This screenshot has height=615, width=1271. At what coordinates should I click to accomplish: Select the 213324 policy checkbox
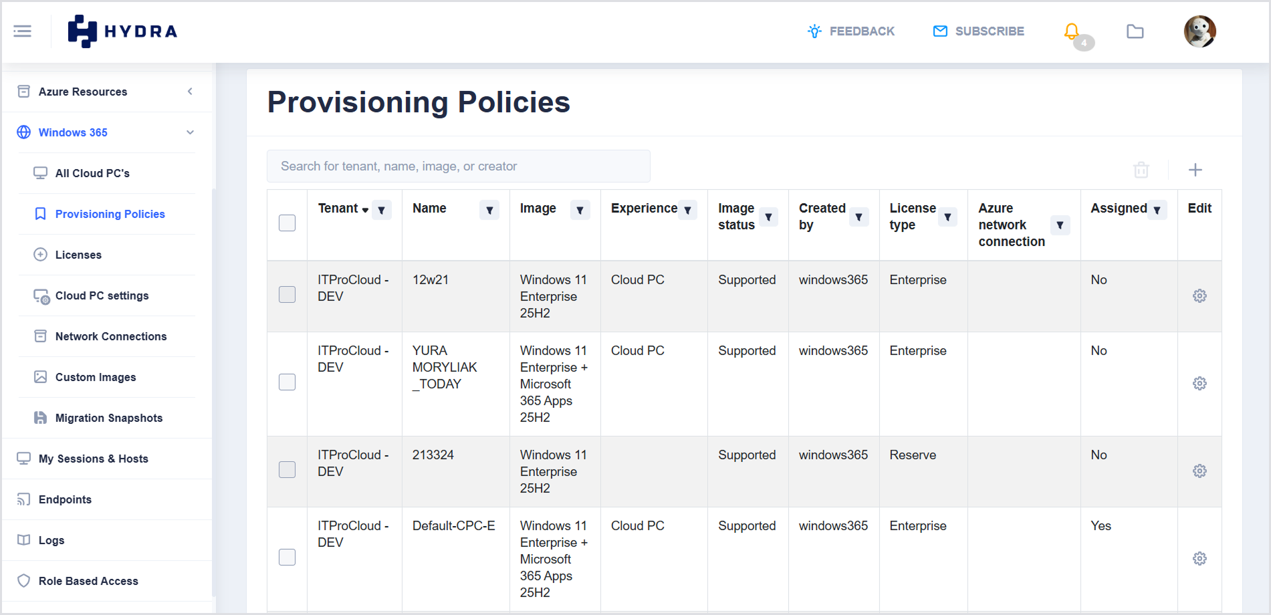click(x=287, y=470)
